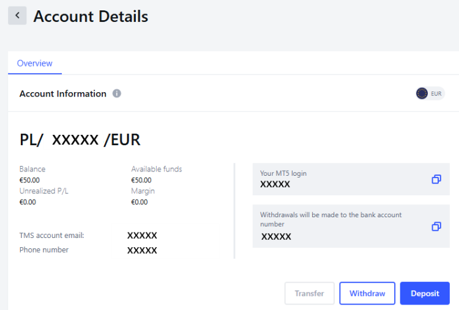Select the Account Information heading text
Image resolution: width=459 pixels, height=310 pixels.
pos(63,94)
